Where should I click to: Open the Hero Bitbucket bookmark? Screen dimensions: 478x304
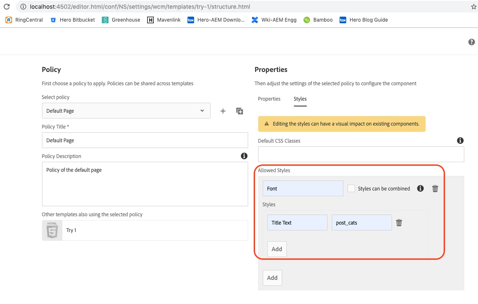pyautogui.click(x=73, y=20)
